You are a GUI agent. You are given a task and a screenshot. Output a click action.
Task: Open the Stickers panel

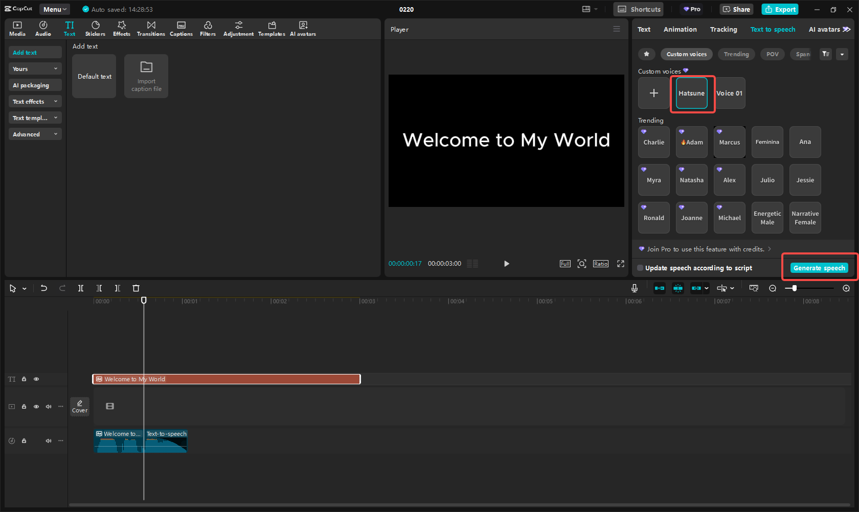click(x=95, y=29)
